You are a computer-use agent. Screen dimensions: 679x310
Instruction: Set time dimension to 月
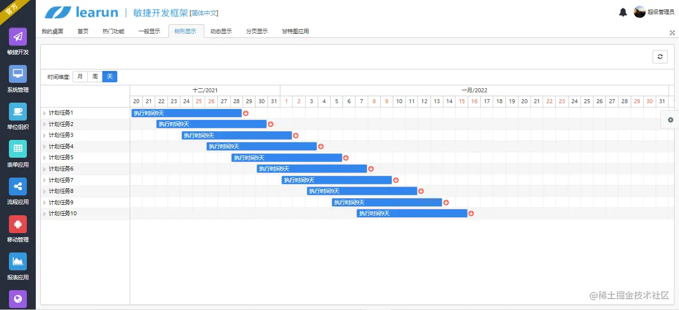coord(80,76)
